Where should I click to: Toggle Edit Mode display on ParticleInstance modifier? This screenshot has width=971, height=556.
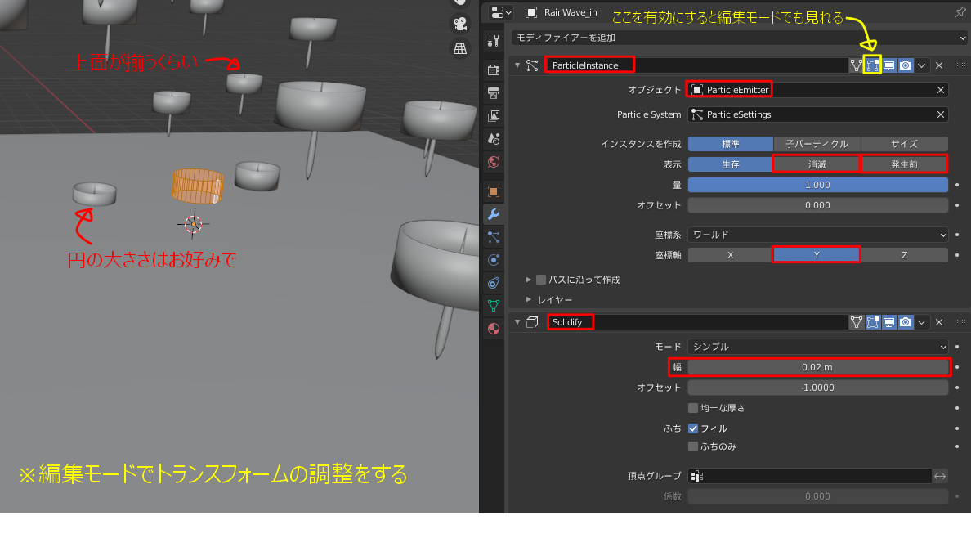point(872,65)
